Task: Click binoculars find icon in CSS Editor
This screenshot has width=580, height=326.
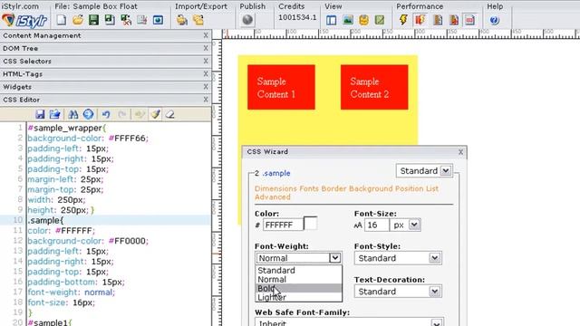Action: pyautogui.click(x=73, y=114)
